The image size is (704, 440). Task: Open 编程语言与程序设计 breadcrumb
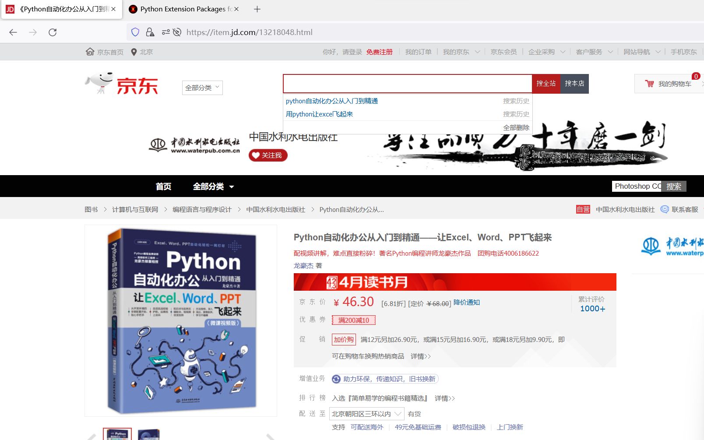[202, 209]
